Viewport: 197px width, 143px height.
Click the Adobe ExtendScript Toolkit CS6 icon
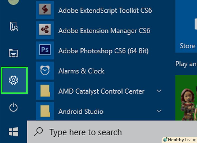[x=45, y=10]
